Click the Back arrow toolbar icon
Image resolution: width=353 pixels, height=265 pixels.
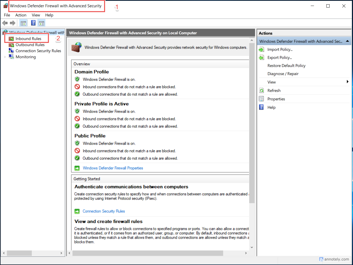click(x=5, y=23)
